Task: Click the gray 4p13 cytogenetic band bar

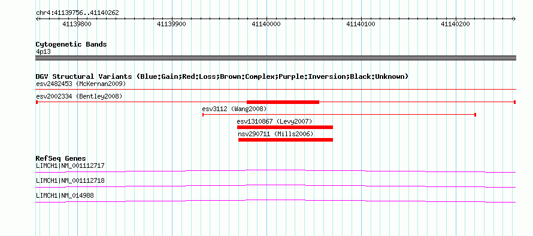Action: coord(275,58)
